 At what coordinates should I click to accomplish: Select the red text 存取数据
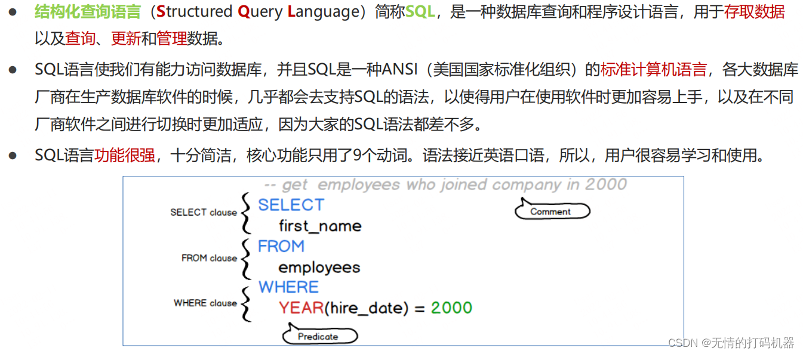pyautogui.click(x=755, y=11)
